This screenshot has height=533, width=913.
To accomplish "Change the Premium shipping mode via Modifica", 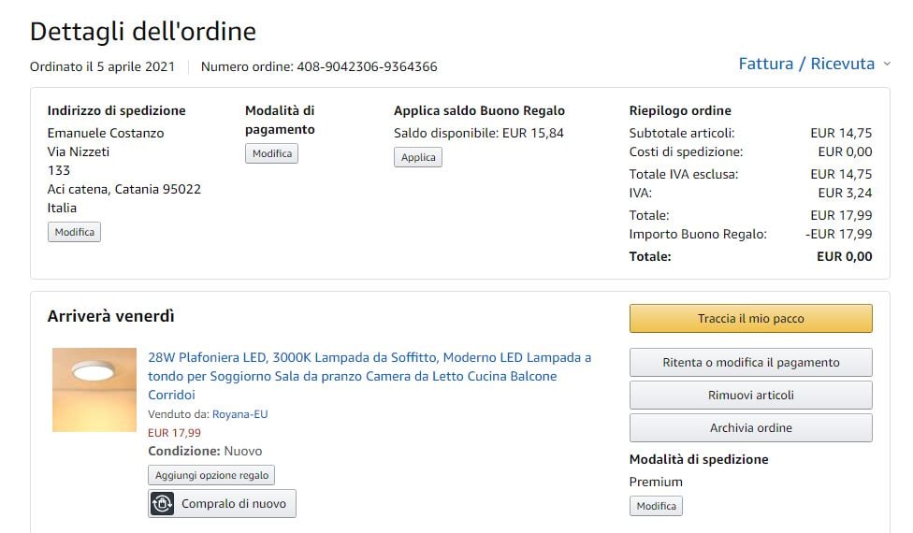I will coord(656,506).
